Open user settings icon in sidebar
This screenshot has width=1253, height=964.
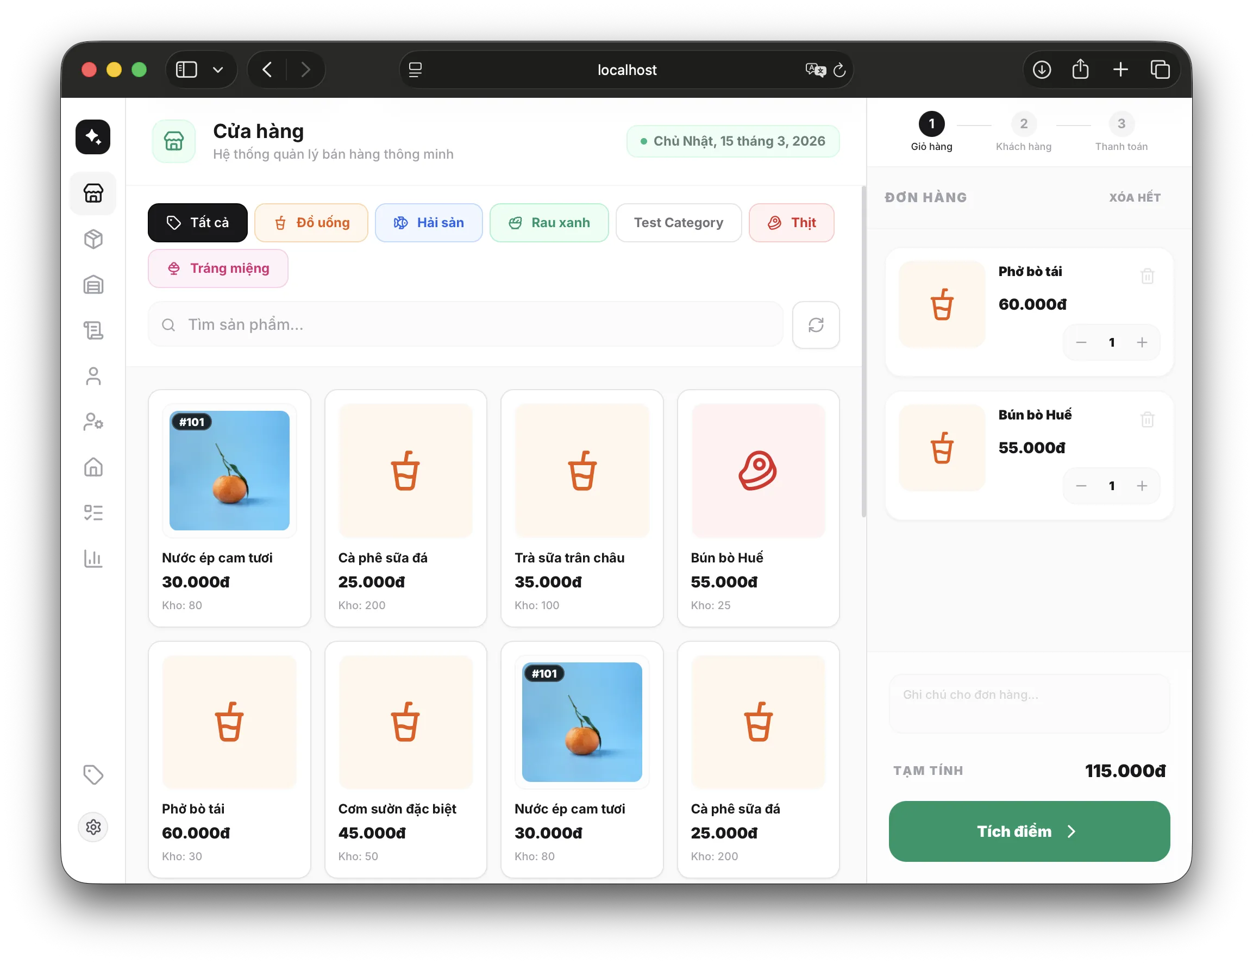pos(93,422)
